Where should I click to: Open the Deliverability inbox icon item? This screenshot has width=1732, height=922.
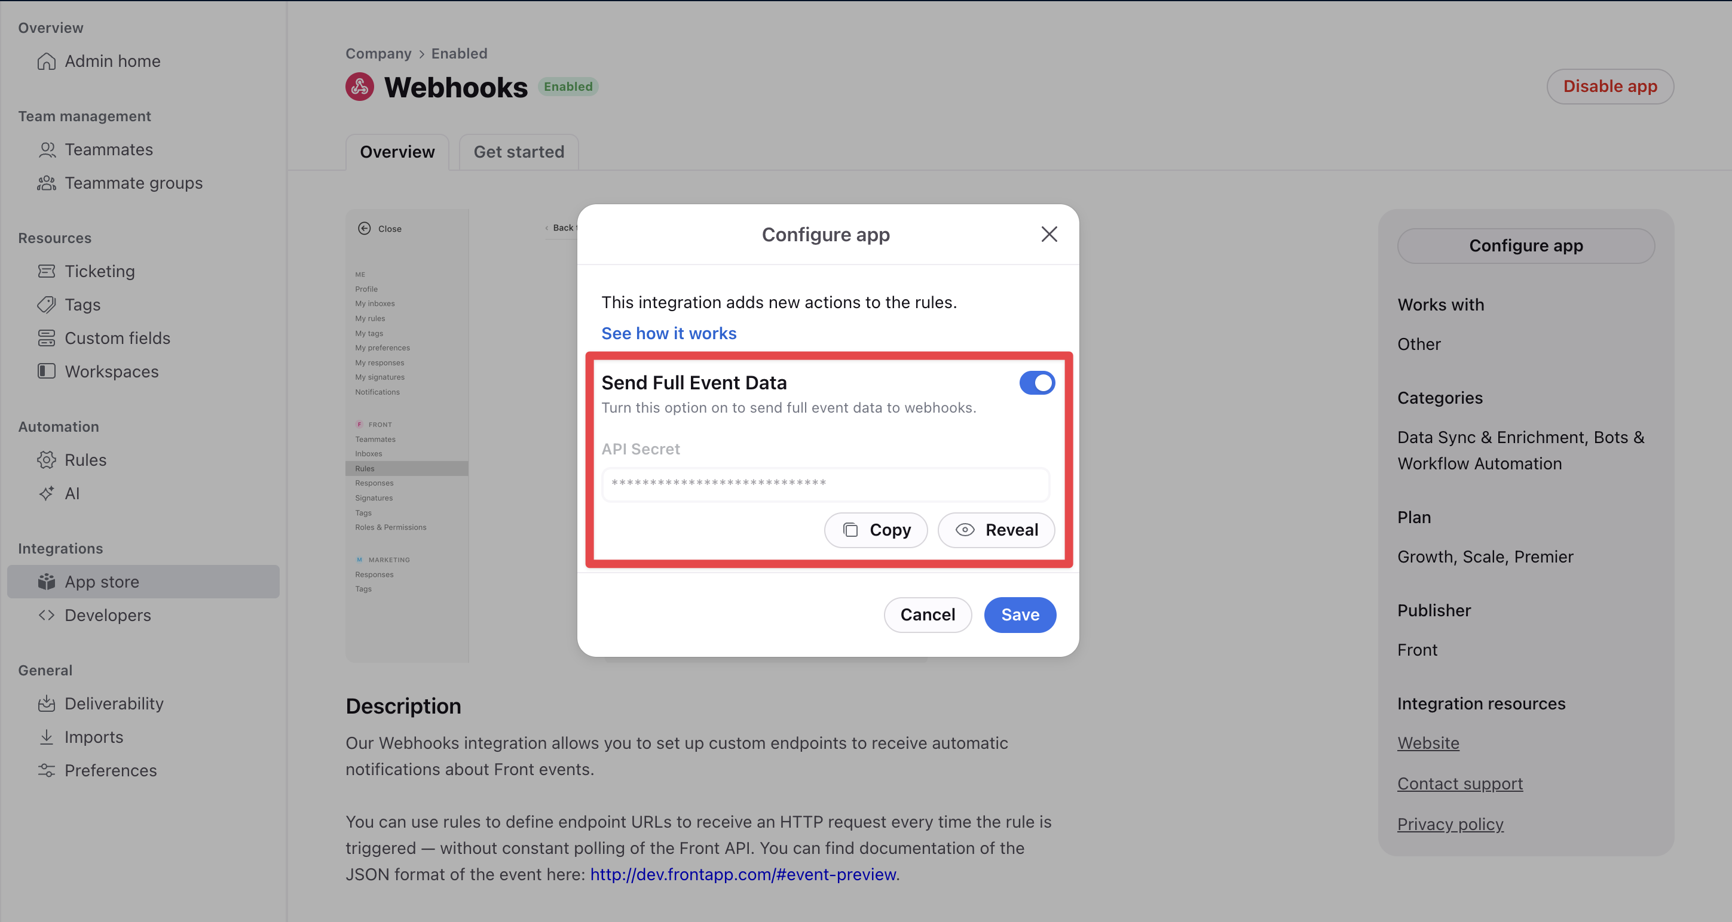47,703
